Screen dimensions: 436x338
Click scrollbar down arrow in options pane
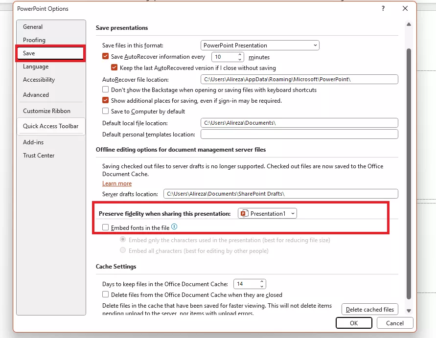point(409,311)
